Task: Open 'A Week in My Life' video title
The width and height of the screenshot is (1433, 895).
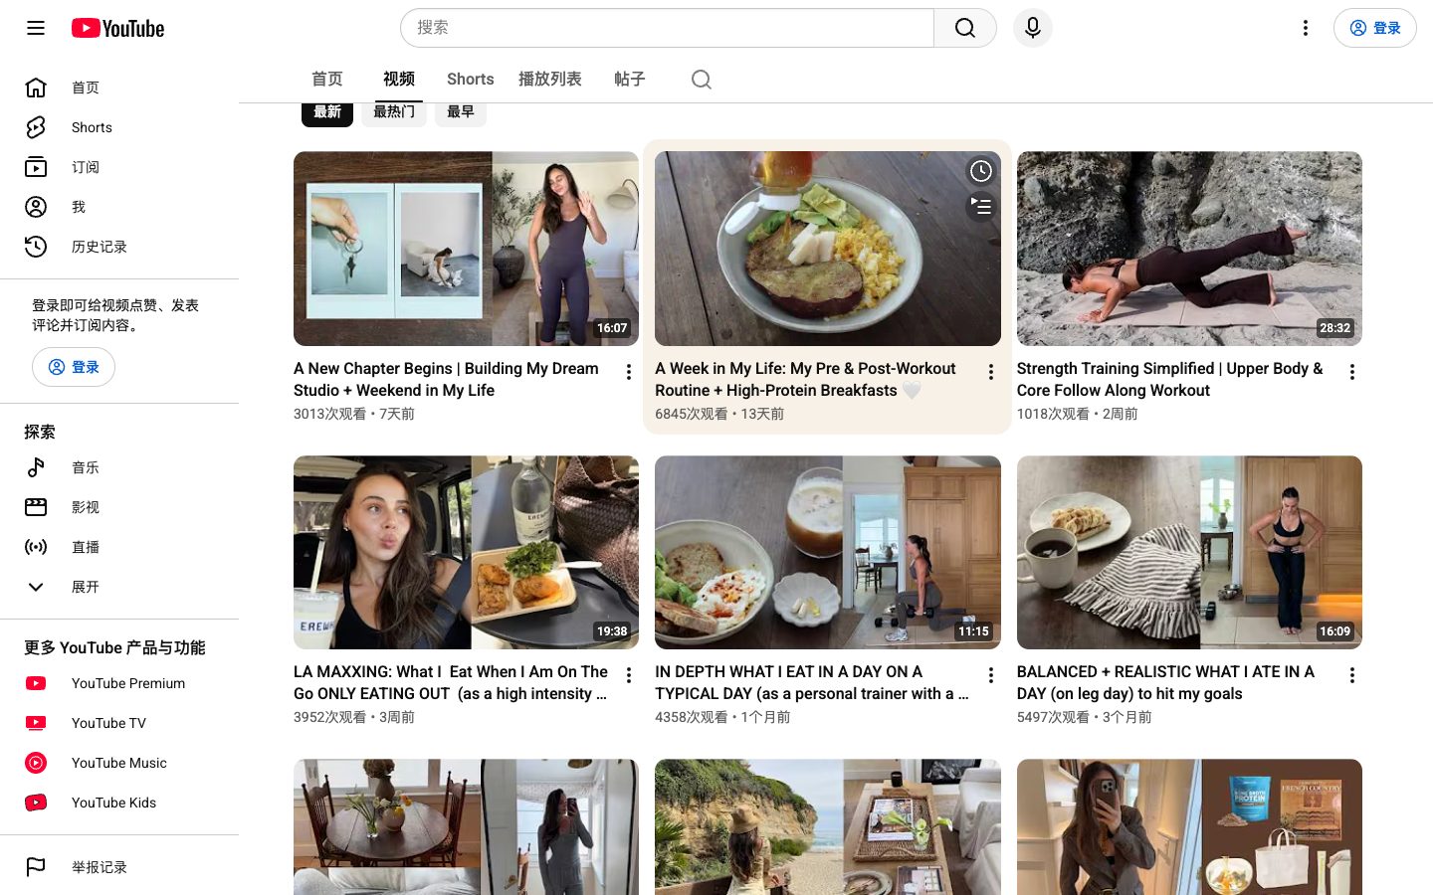Action: pos(806,379)
